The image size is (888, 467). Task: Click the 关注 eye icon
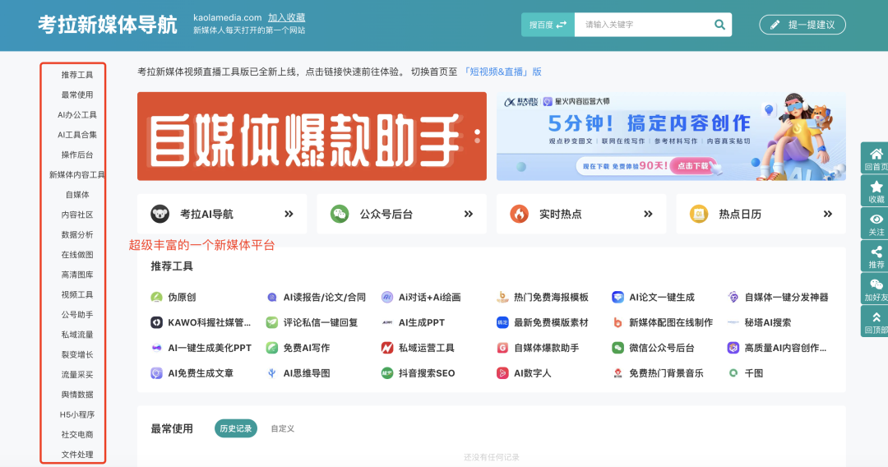876,219
